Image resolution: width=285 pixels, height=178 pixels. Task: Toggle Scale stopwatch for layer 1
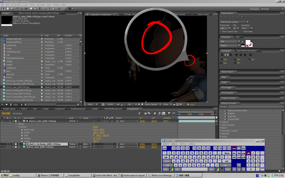[22, 136]
